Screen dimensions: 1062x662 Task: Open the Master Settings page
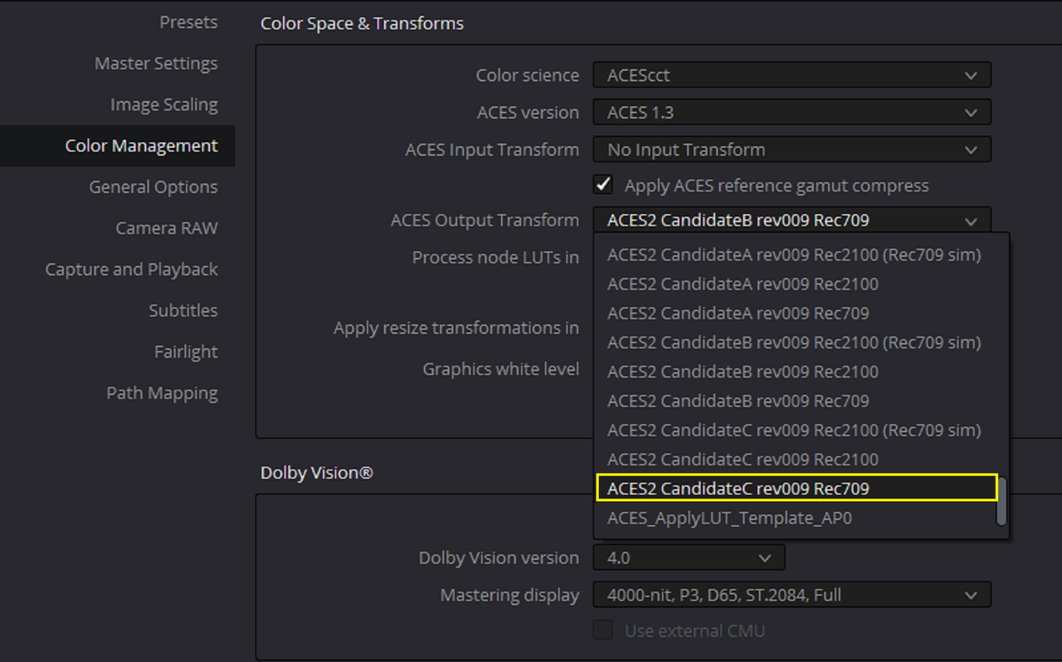(156, 63)
